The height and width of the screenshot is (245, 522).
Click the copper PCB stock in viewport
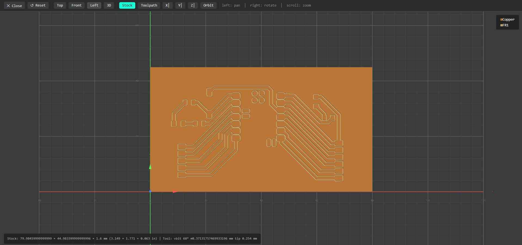[x=261, y=129]
